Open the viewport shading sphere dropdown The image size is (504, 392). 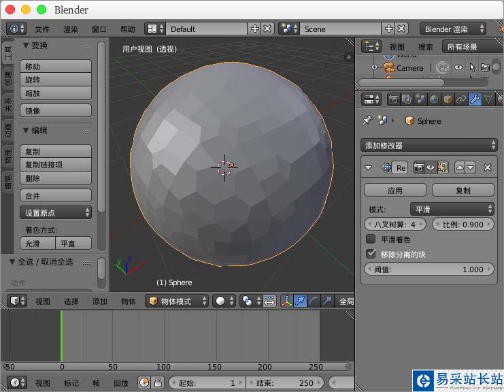(224, 301)
